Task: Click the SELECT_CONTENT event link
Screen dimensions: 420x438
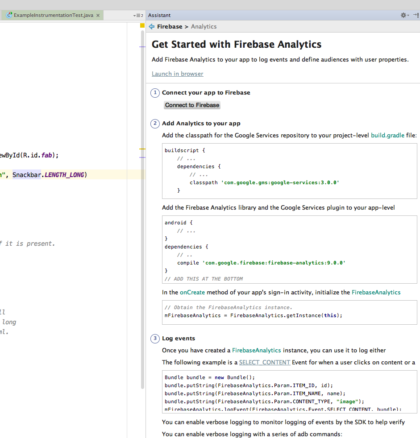Action: [264, 363]
